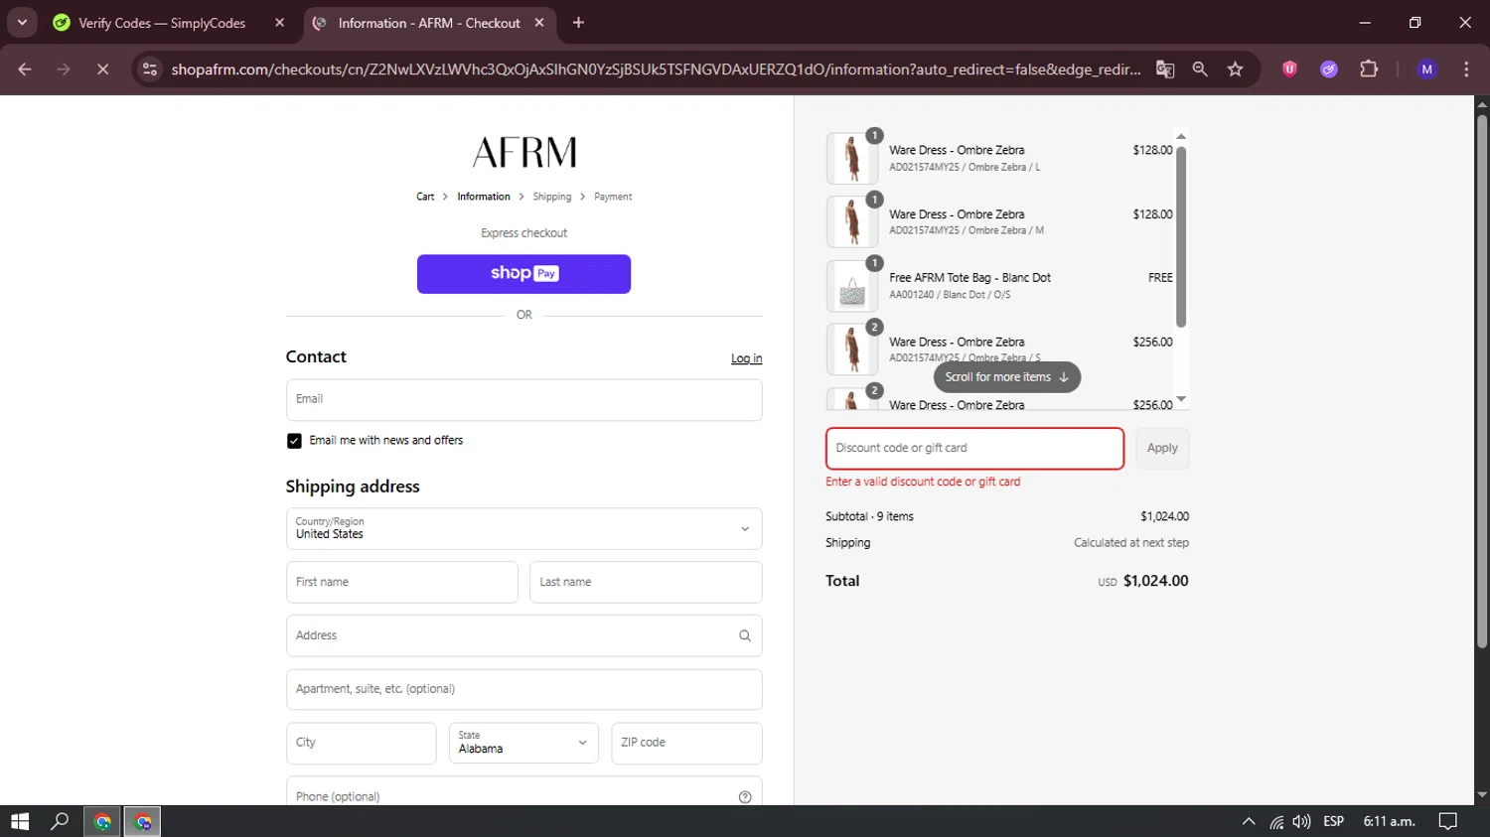
Task: Click the Ware Dress size M thumbnail
Action: click(x=852, y=221)
